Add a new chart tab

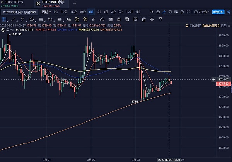(75, 3)
